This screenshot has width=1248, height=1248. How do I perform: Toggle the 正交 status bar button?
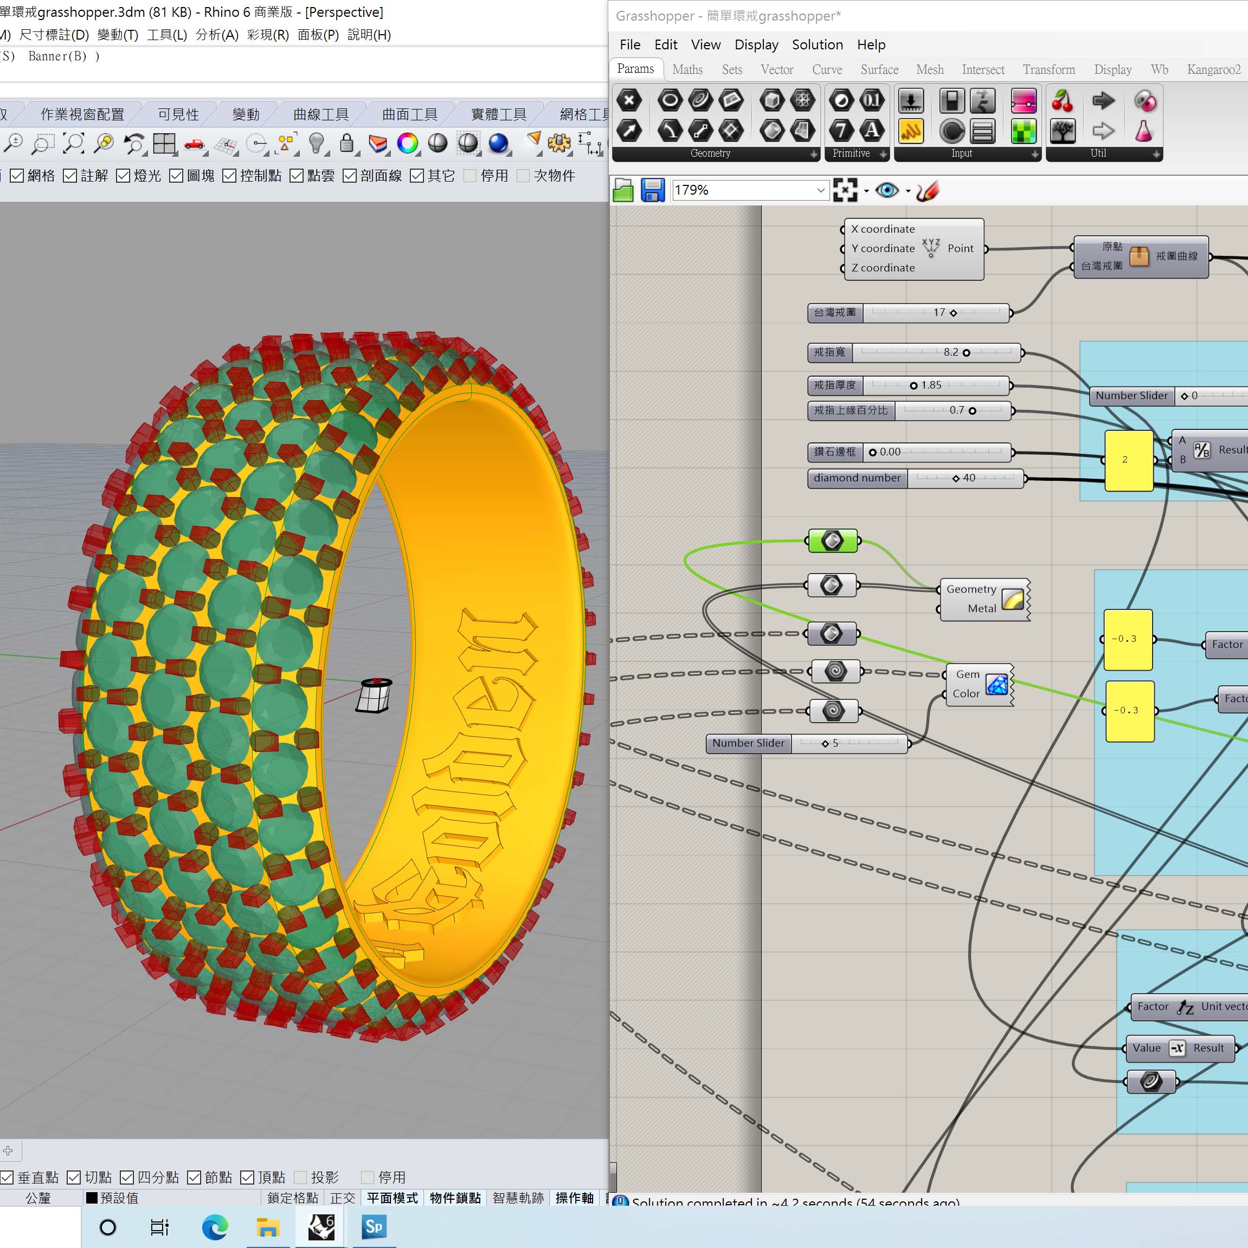tap(343, 1198)
